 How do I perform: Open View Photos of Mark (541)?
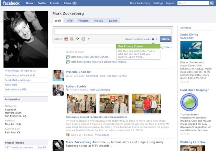[21, 71]
